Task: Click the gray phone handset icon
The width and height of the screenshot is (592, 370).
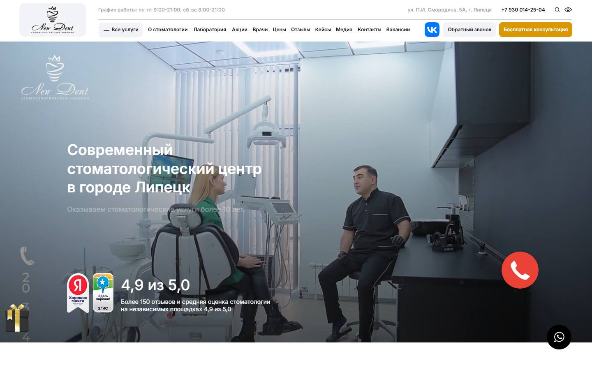Action: point(27,256)
